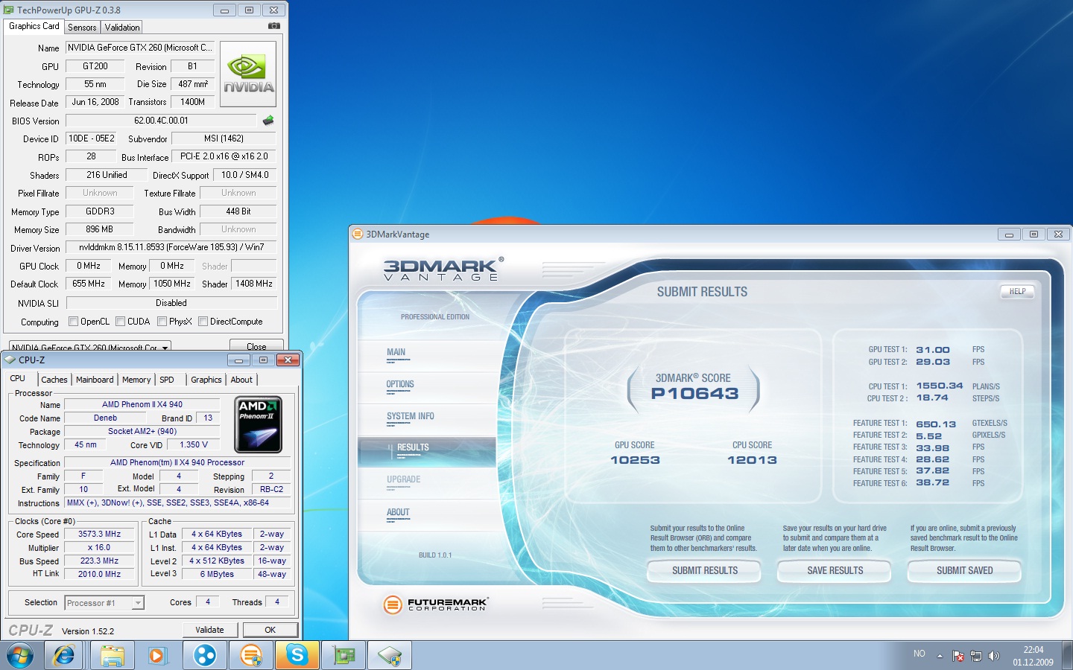Open the GPU selection dropdown in GPU-Z
The width and height of the screenshot is (1073, 670).
coord(90,346)
